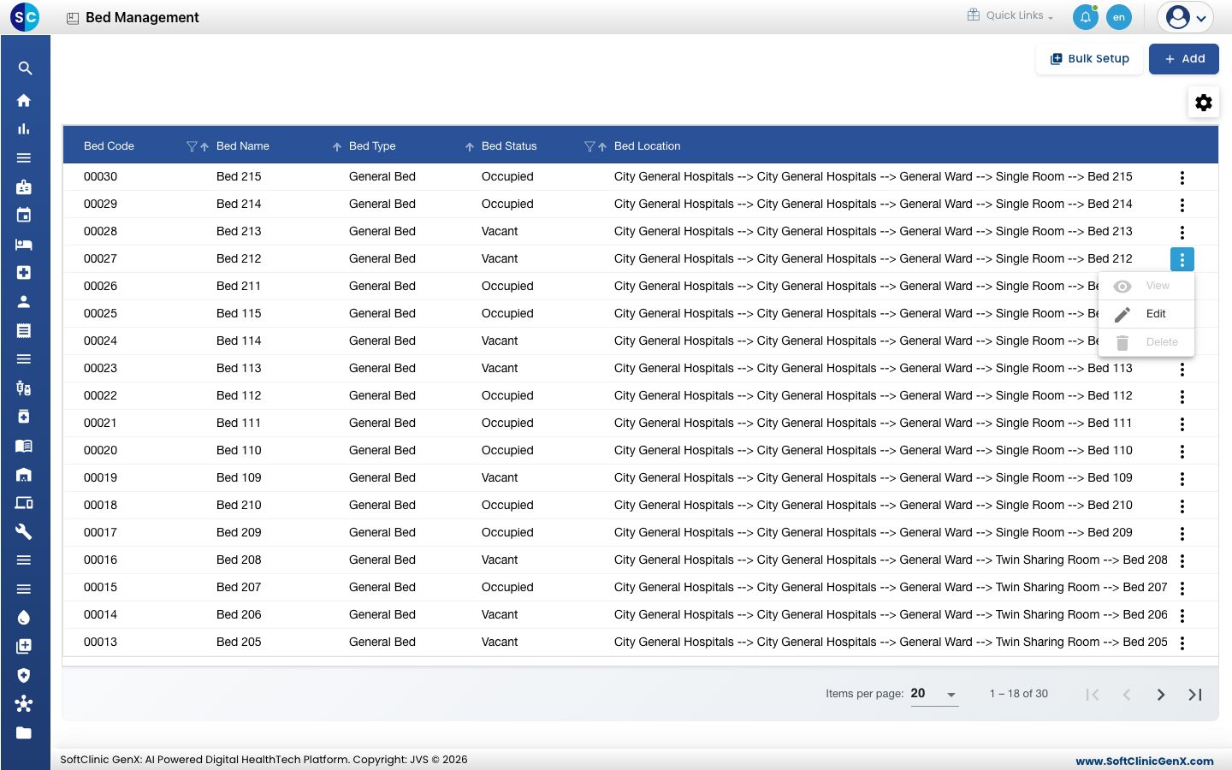Open the person icon in the sidebar
The height and width of the screenshot is (770, 1232).
pyautogui.click(x=24, y=301)
